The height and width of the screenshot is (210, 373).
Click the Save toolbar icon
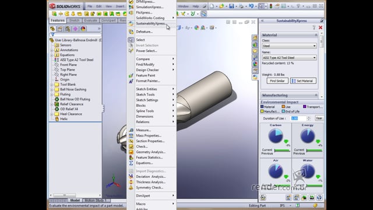(231, 6)
